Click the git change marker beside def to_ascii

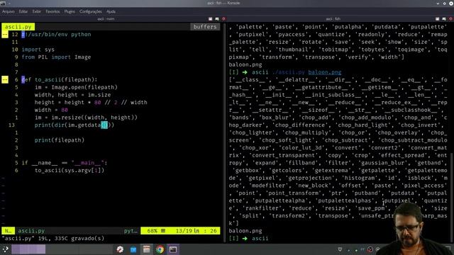(5, 80)
